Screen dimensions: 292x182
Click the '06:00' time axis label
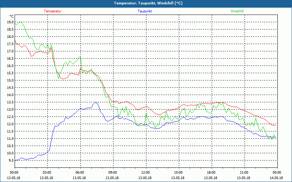tap(80, 173)
